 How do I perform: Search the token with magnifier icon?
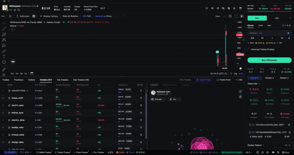click(19, 10)
